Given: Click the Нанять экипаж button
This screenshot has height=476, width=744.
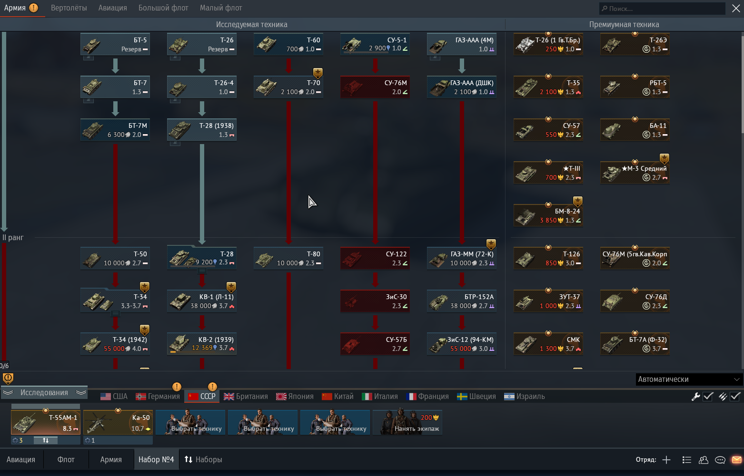Looking at the screenshot, I should [407, 422].
